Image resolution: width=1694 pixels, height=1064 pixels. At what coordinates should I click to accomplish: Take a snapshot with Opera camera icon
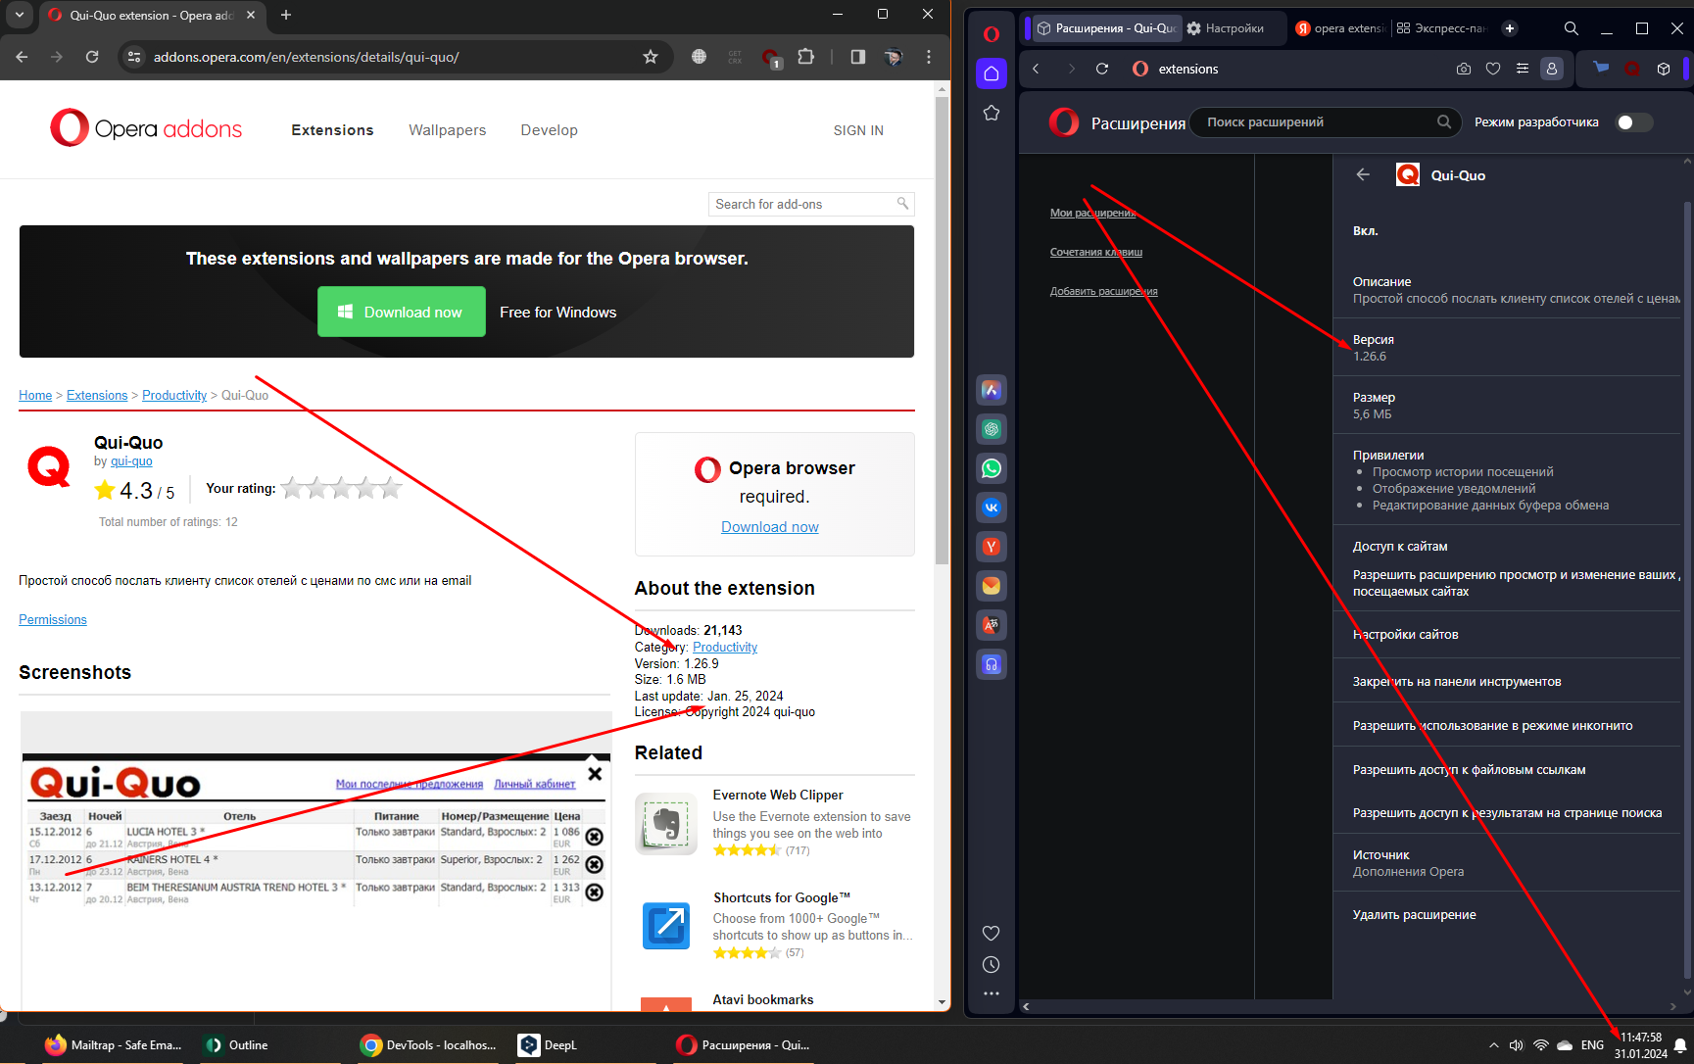[1464, 69]
